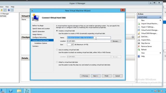Click the show/hide console tree toolbar icon

[x=5, y=10]
